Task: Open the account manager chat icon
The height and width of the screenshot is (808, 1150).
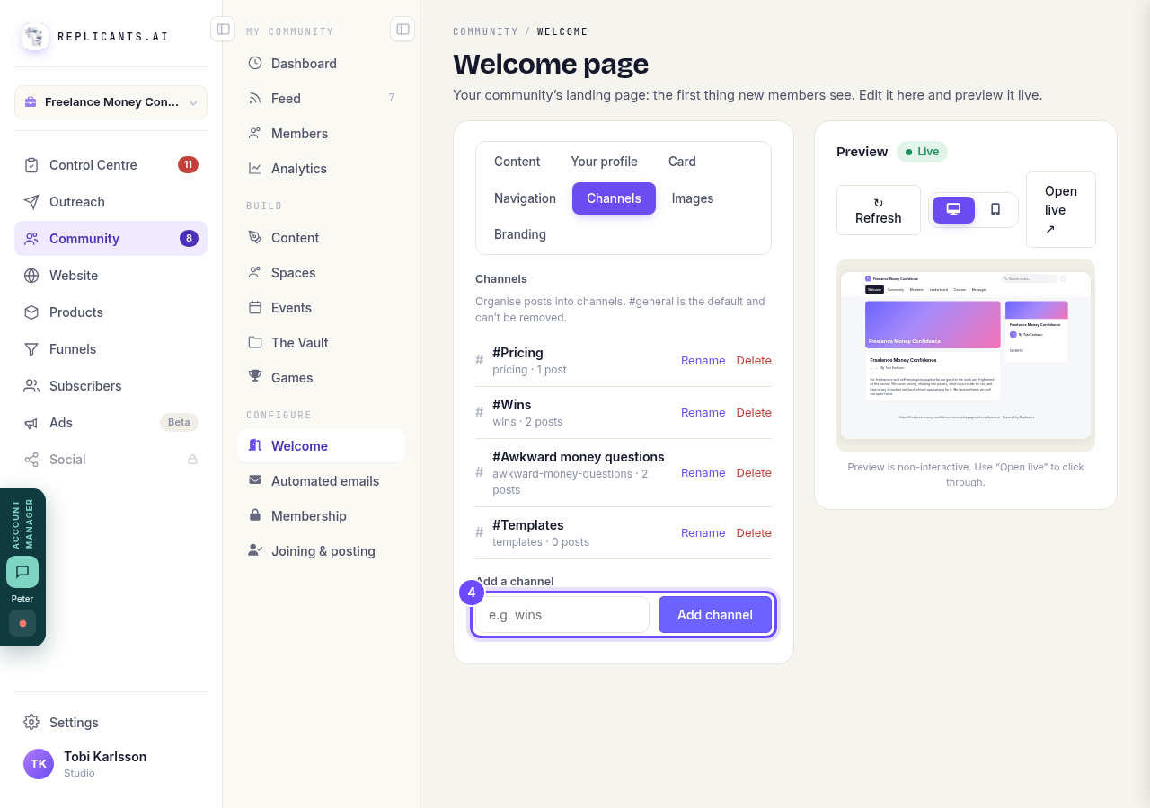Action: click(x=22, y=572)
